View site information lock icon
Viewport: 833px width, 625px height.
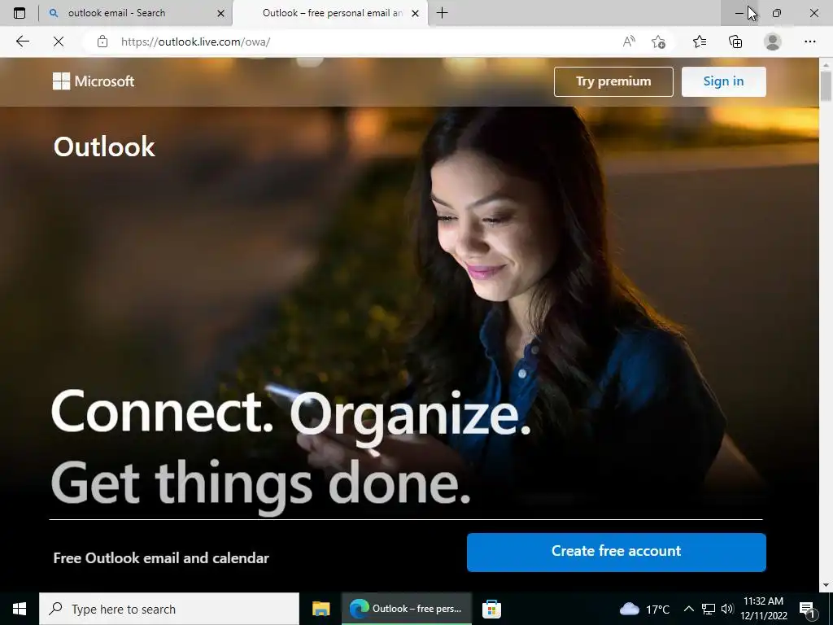click(102, 42)
